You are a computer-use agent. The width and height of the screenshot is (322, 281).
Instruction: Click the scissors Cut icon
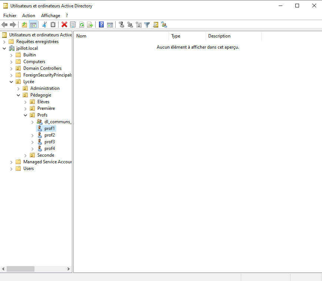[x=44, y=25]
